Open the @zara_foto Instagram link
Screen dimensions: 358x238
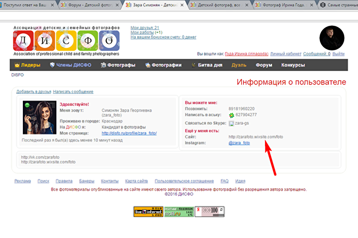click(239, 143)
